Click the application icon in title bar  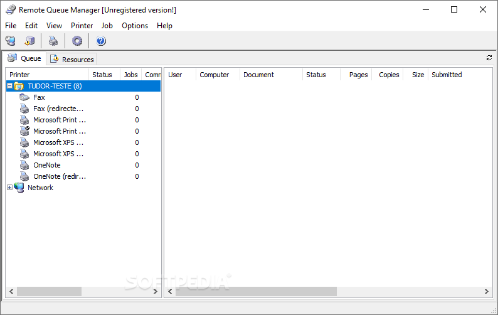(x=11, y=10)
